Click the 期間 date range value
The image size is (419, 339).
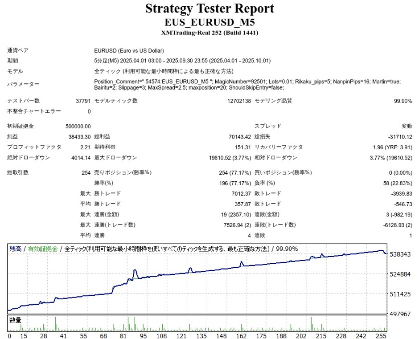(182, 61)
